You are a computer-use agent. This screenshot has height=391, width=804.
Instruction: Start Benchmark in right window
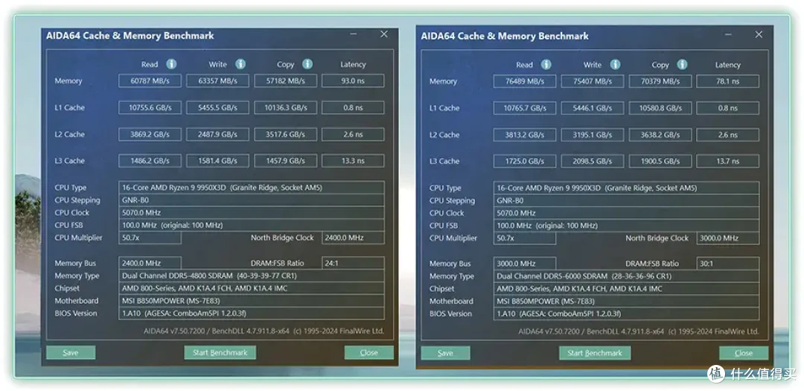595,353
